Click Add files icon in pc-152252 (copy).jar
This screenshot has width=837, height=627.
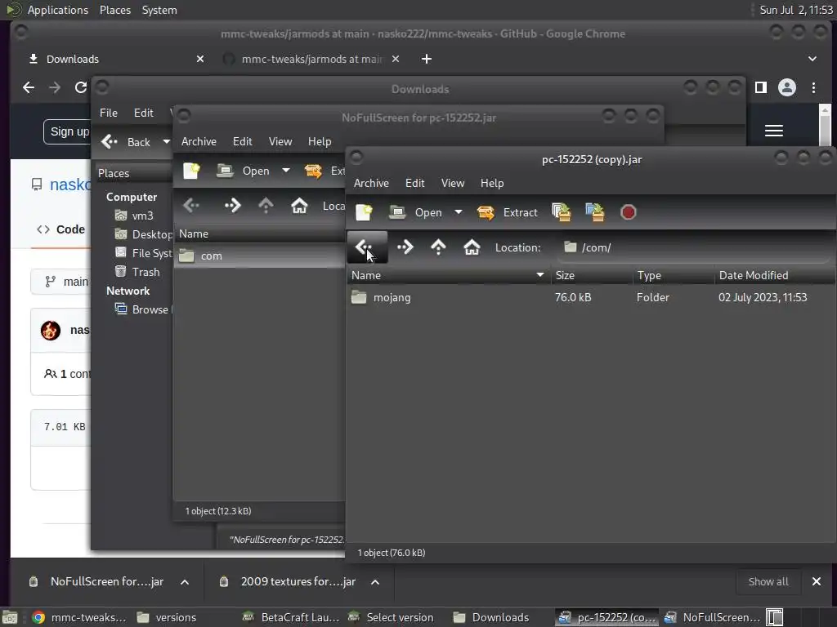[x=561, y=212]
